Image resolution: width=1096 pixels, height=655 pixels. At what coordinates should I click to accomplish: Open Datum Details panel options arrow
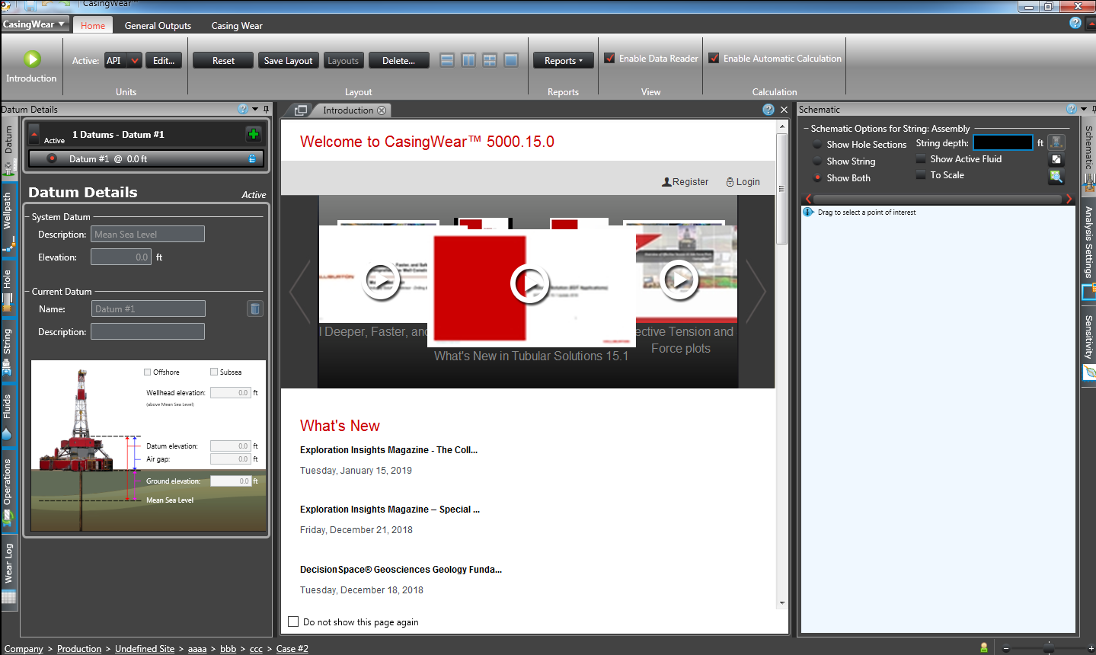click(255, 109)
